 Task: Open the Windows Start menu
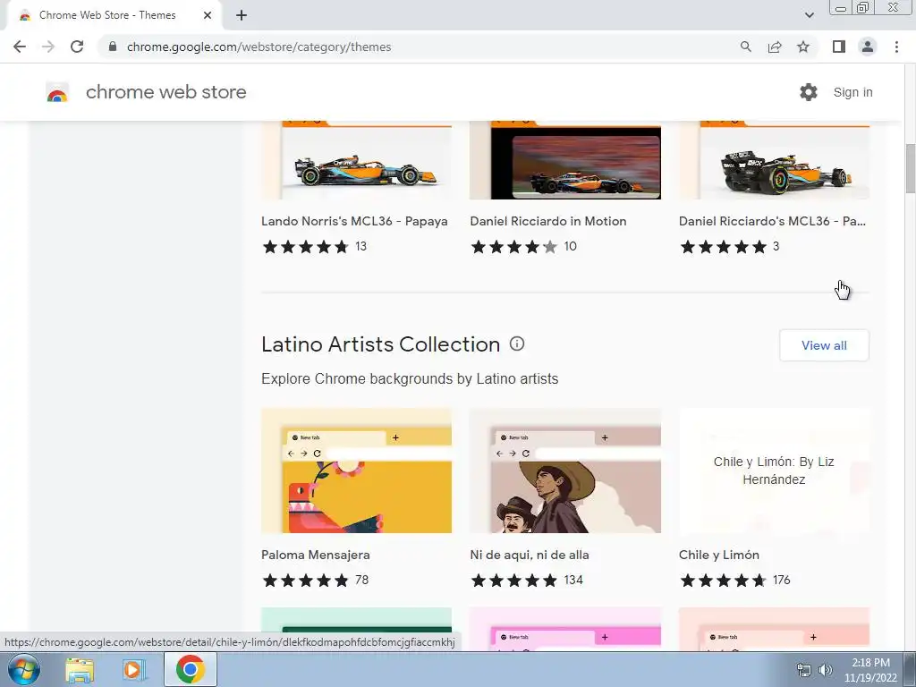[x=22, y=669]
